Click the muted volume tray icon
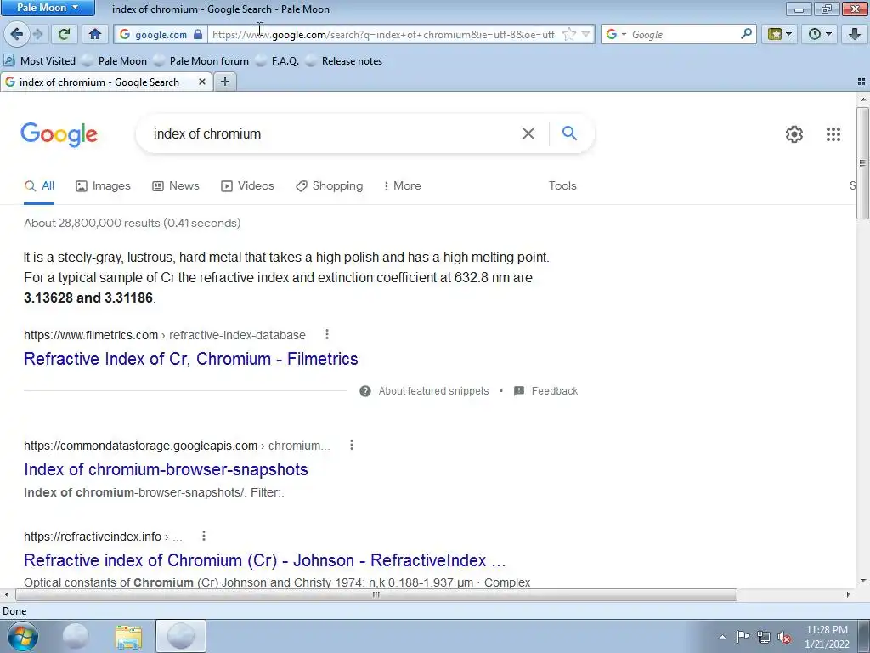 click(784, 637)
